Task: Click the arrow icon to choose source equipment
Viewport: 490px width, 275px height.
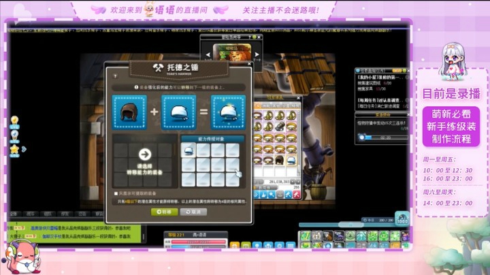Action: pos(145,154)
